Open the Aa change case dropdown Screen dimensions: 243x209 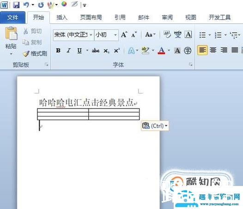150,35
